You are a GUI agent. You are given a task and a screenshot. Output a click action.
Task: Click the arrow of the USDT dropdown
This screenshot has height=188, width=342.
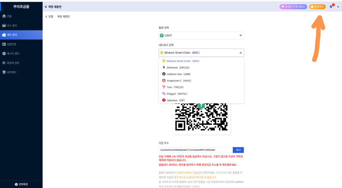tap(240, 35)
